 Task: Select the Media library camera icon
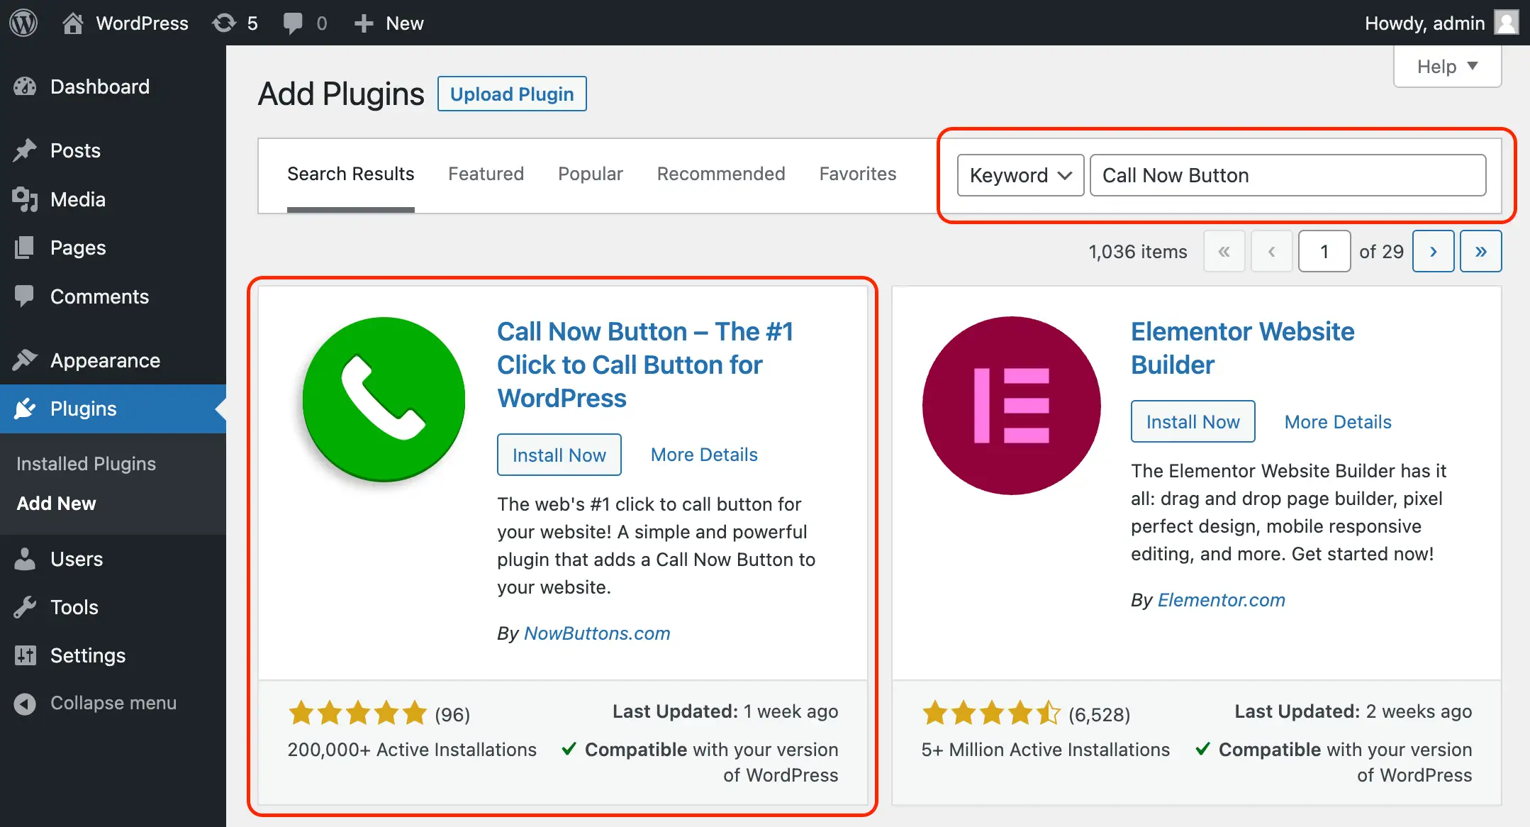pos(25,199)
